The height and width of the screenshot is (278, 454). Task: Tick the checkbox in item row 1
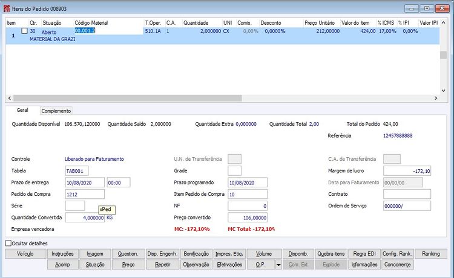point(25,31)
